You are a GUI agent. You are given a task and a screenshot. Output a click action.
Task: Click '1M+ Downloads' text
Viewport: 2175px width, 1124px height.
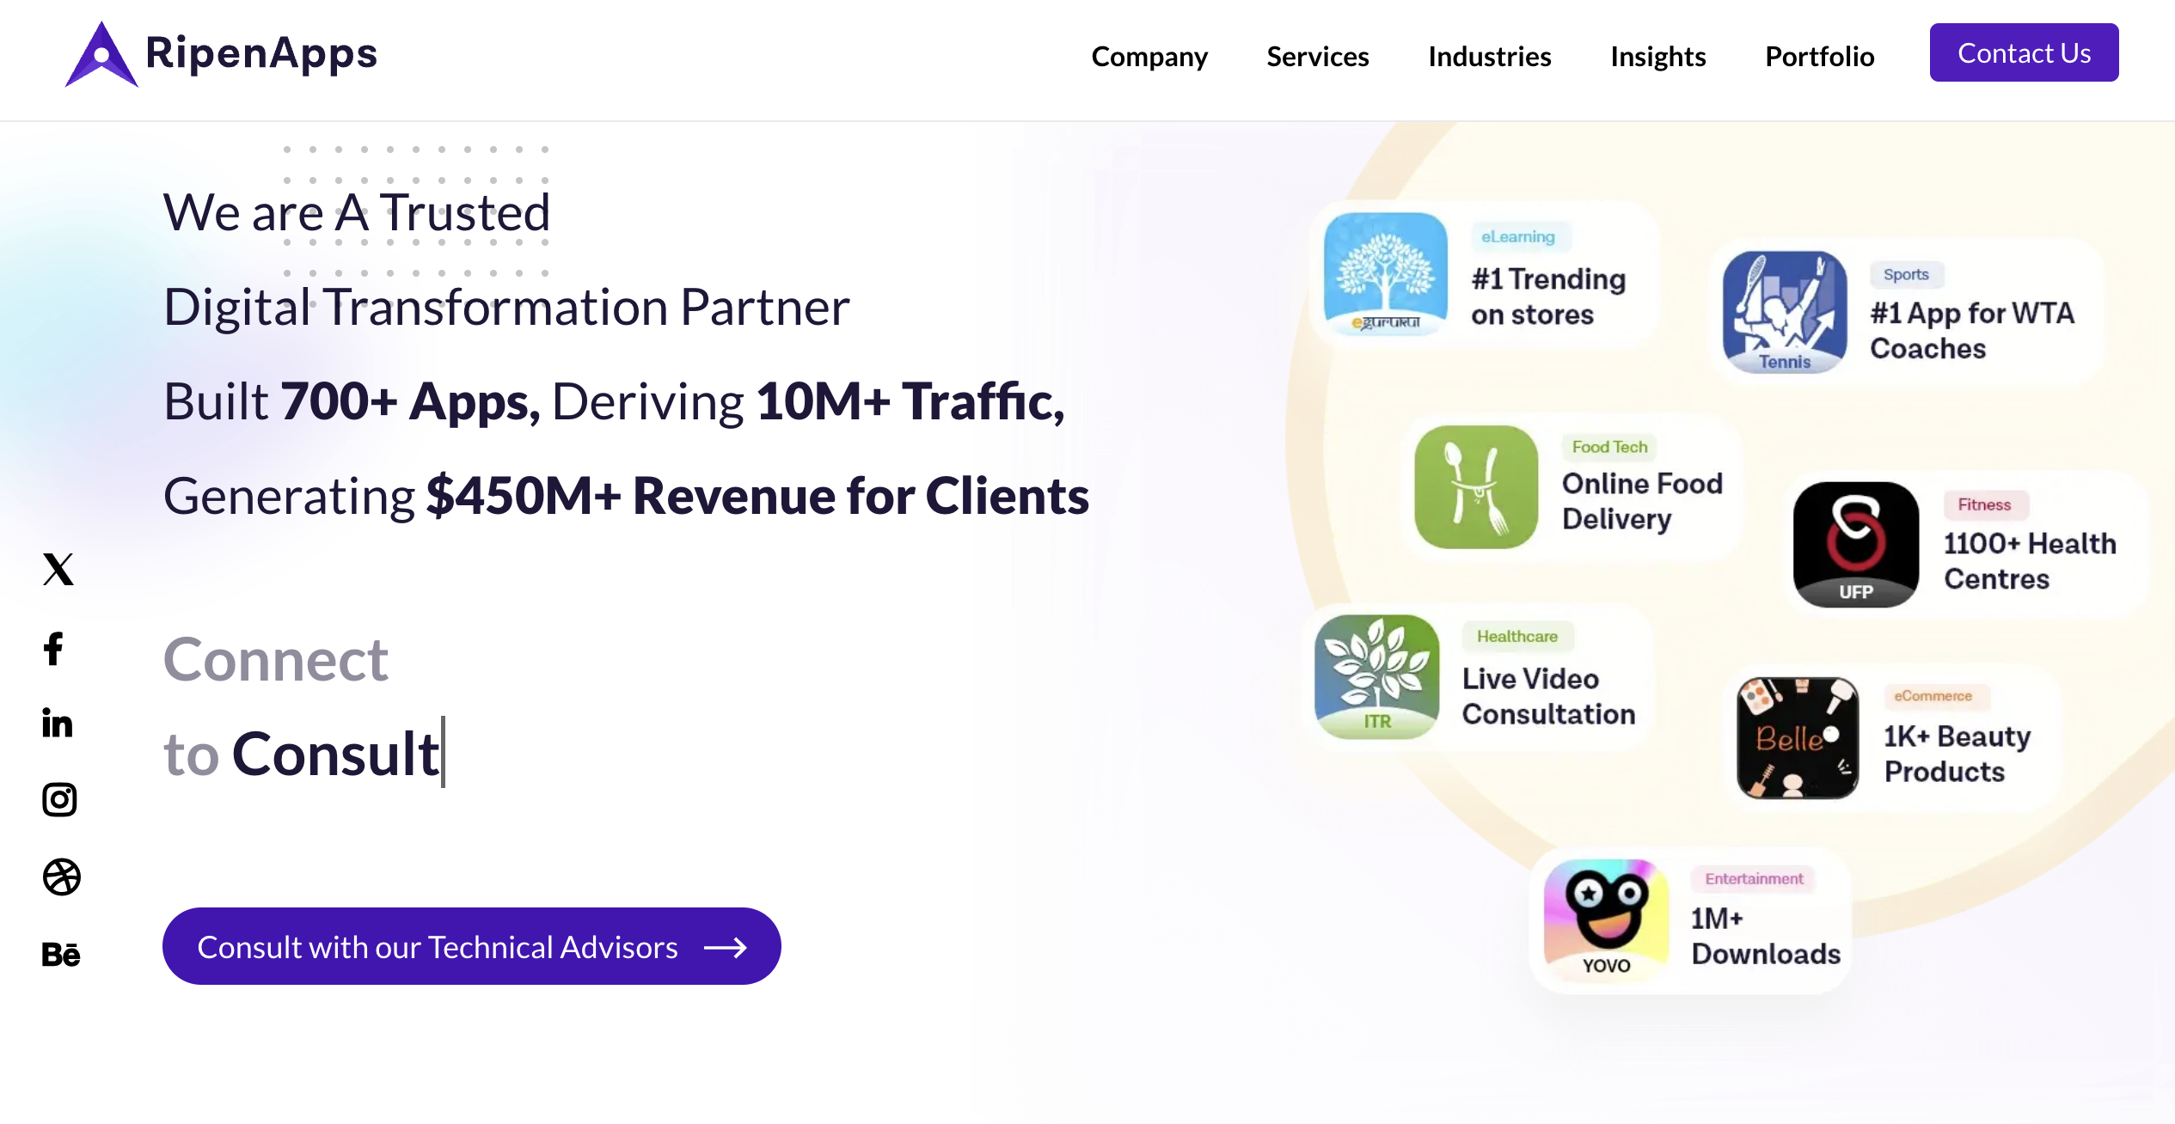(1766, 936)
